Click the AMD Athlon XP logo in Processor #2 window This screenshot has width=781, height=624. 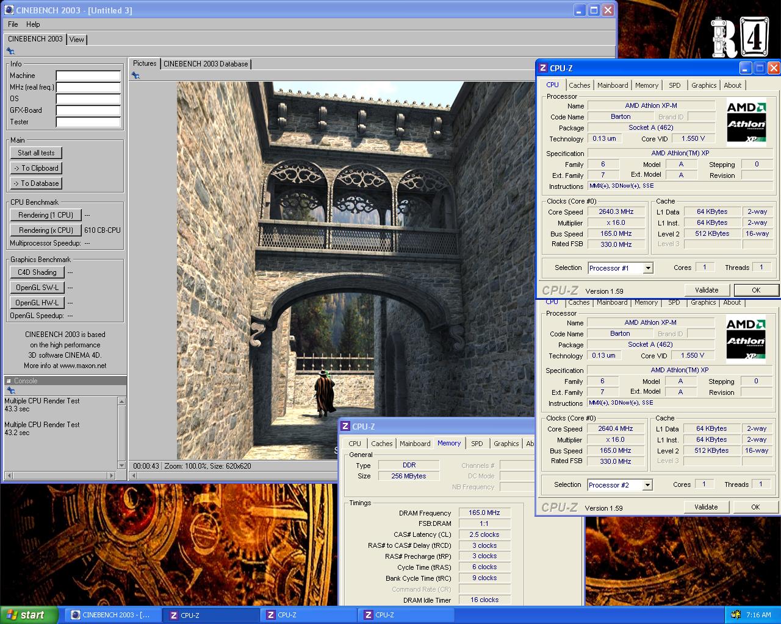[746, 339]
